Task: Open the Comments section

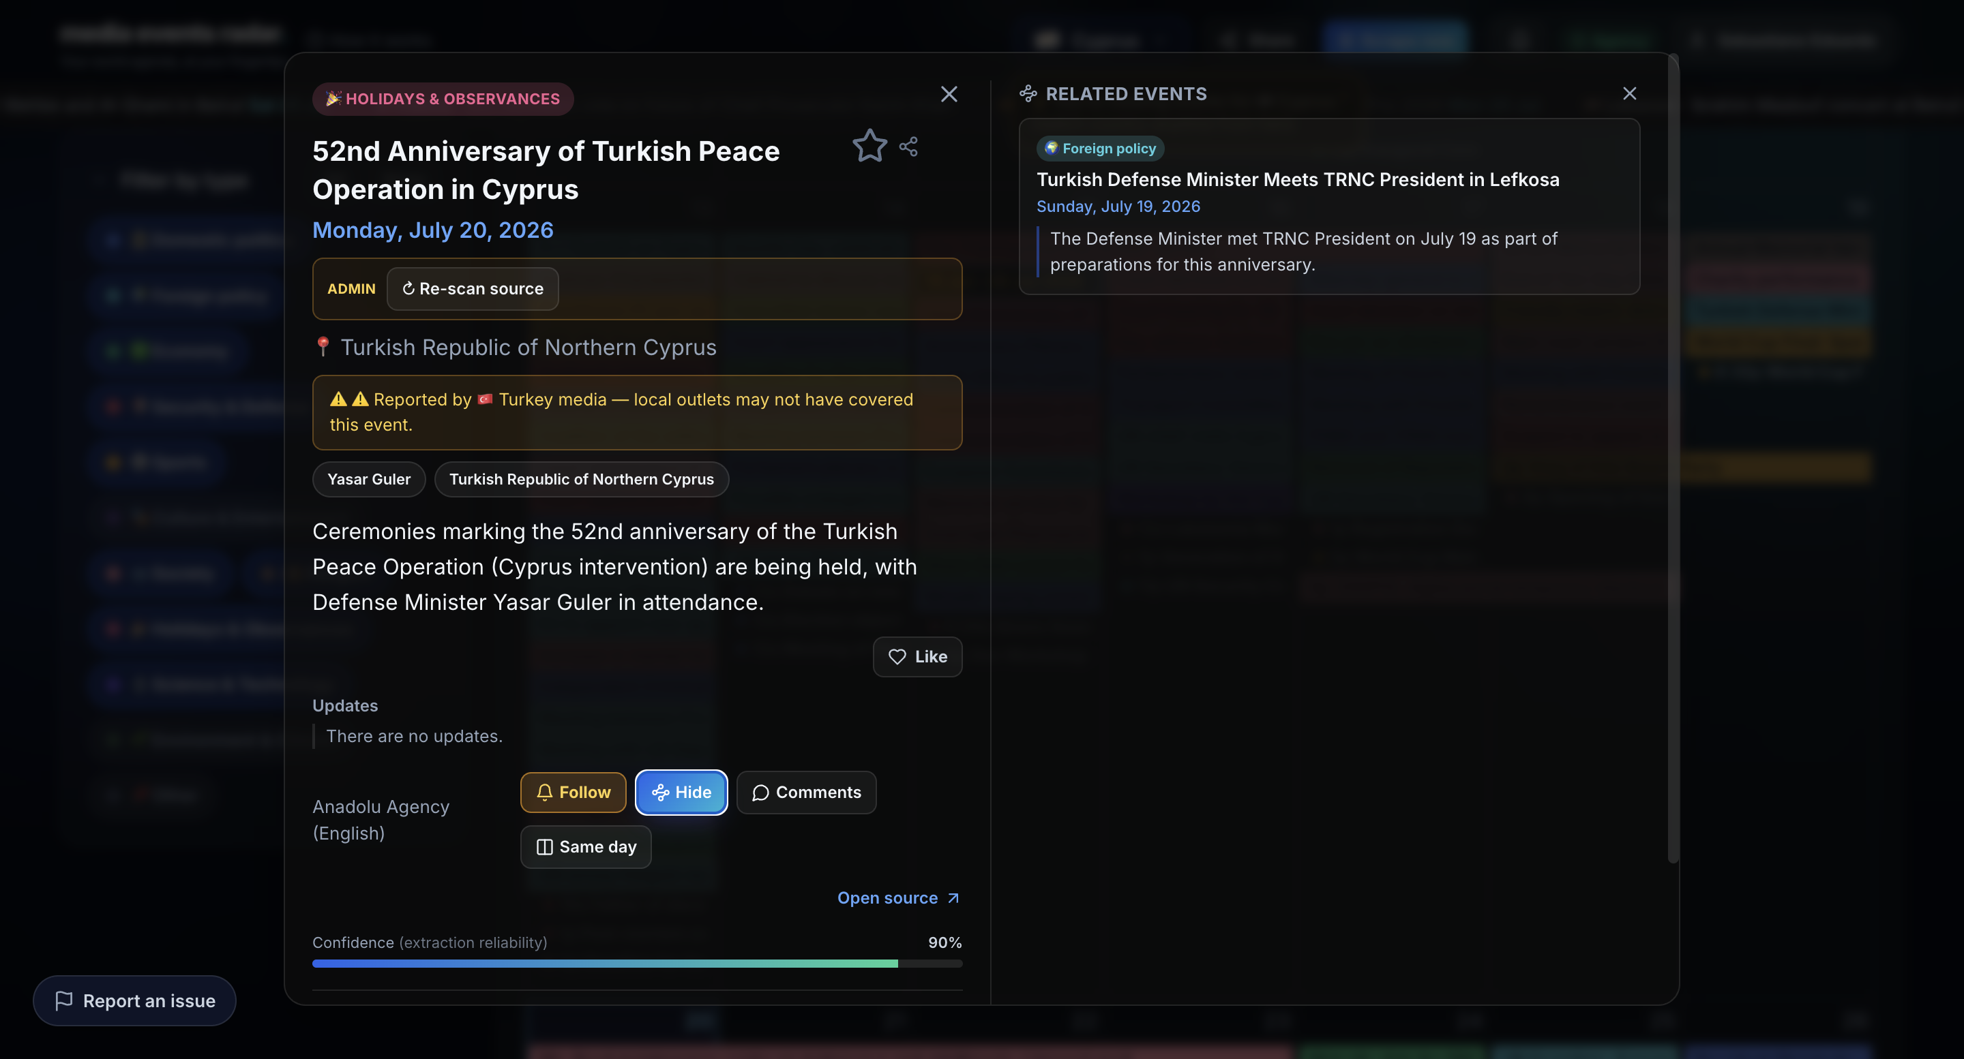Action: coord(806,793)
